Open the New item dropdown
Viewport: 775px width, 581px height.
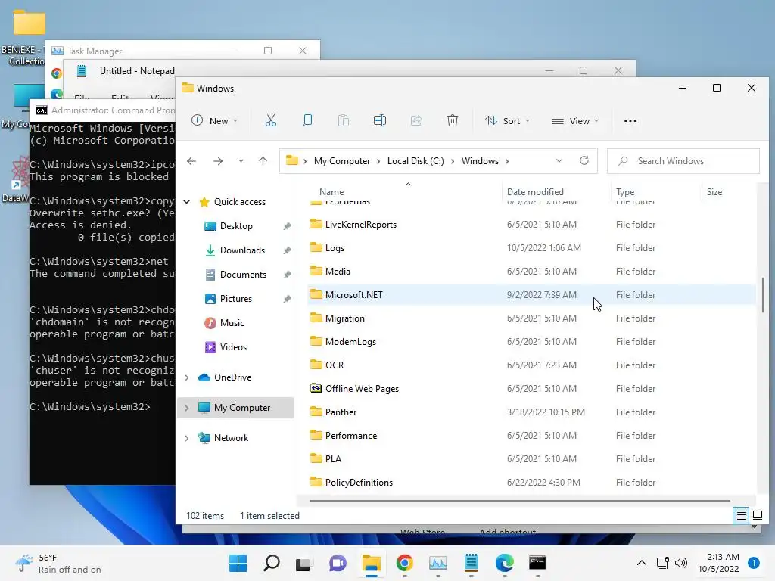(x=215, y=120)
